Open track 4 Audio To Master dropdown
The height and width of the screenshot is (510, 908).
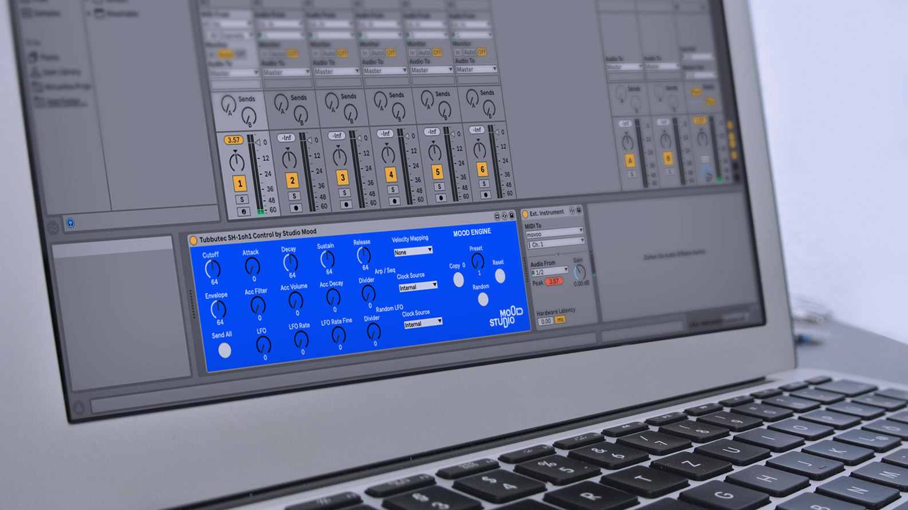pos(384,70)
